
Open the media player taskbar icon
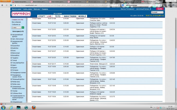coord(26,107)
